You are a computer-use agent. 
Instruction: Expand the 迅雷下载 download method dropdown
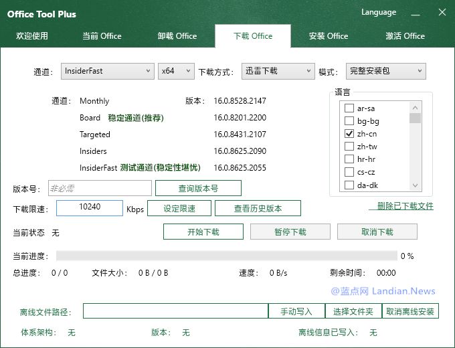click(x=278, y=71)
